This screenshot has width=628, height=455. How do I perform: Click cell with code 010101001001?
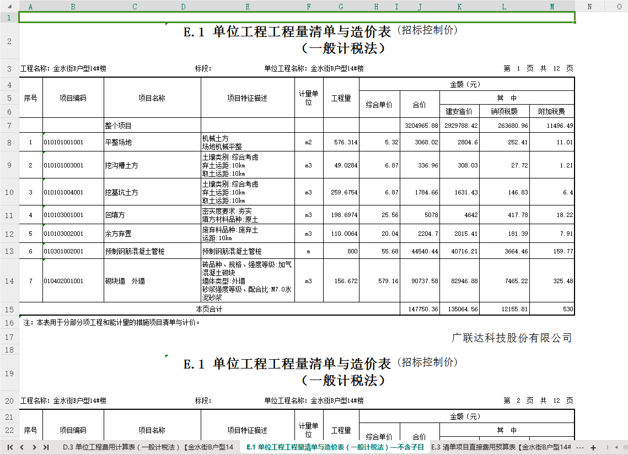pyautogui.click(x=73, y=142)
